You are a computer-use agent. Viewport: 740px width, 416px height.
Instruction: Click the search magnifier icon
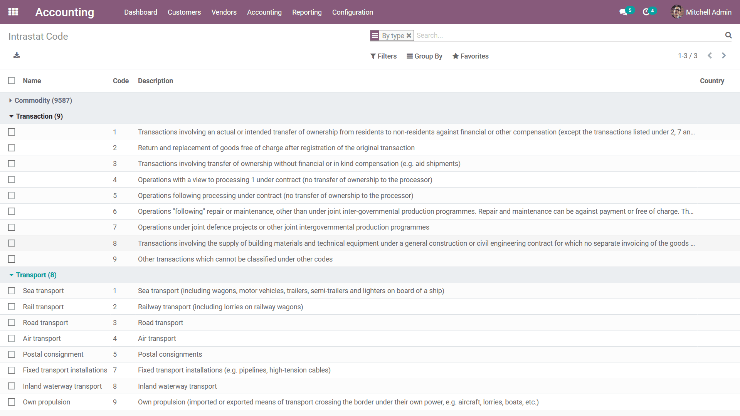tap(728, 35)
